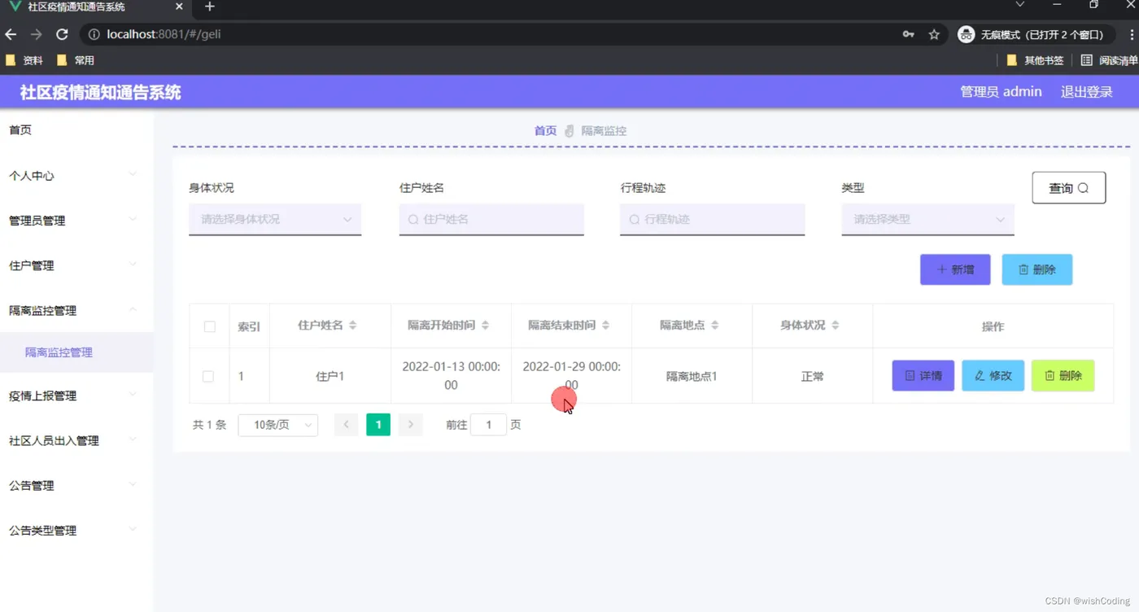Expand the 社区人员出入管理 sidebar menu
Image resolution: width=1139 pixels, height=612 pixels.
[76, 440]
